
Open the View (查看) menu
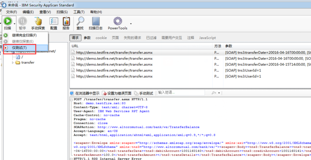pos(45,12)
